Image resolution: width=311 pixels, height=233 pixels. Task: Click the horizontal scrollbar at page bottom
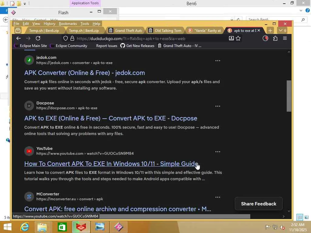175,216
